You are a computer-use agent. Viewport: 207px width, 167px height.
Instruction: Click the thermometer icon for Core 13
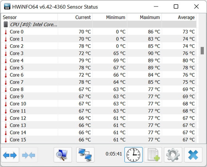(x=6, y=125)
